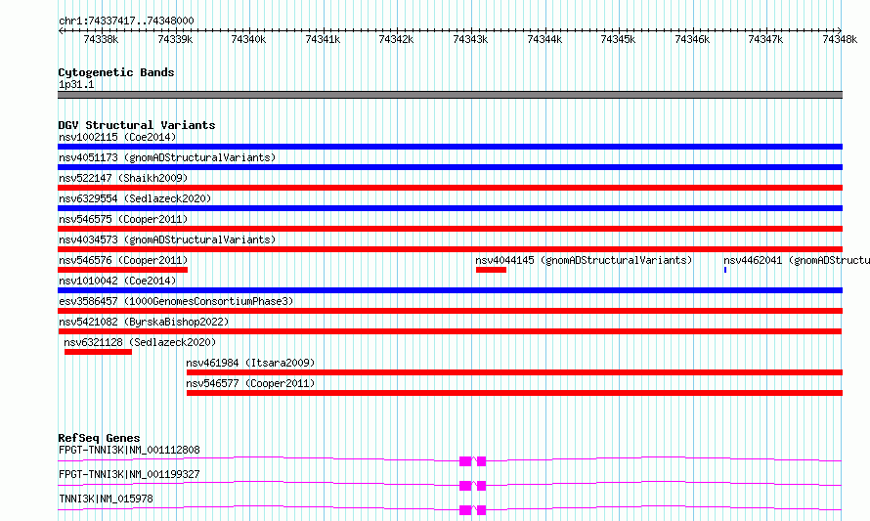
Task: Click the DGV Structural Variants track title
Action: coord(137,125)
